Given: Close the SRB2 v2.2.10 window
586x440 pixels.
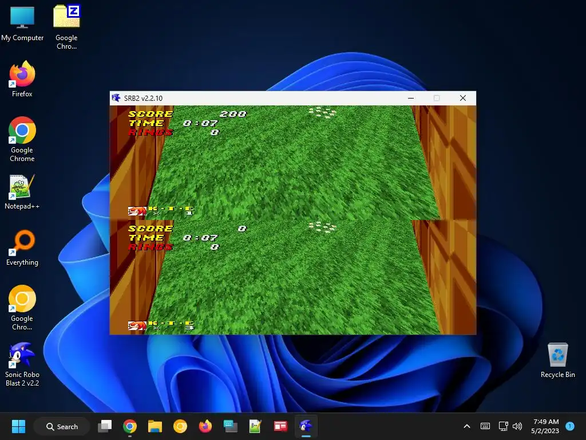Looking at the screenshot, I should (x=462, y=98).
